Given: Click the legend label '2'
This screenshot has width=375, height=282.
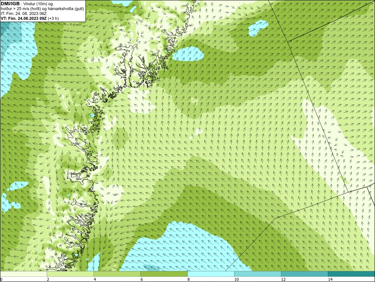Looking at the screenshot, I should pos(48,279).
